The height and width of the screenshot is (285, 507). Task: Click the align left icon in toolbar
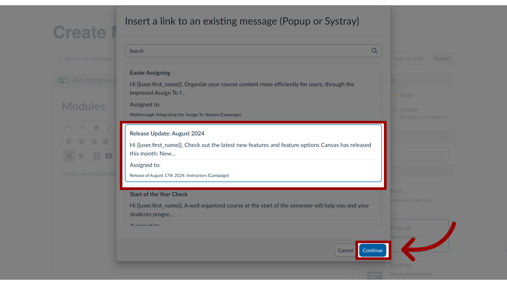69,142
